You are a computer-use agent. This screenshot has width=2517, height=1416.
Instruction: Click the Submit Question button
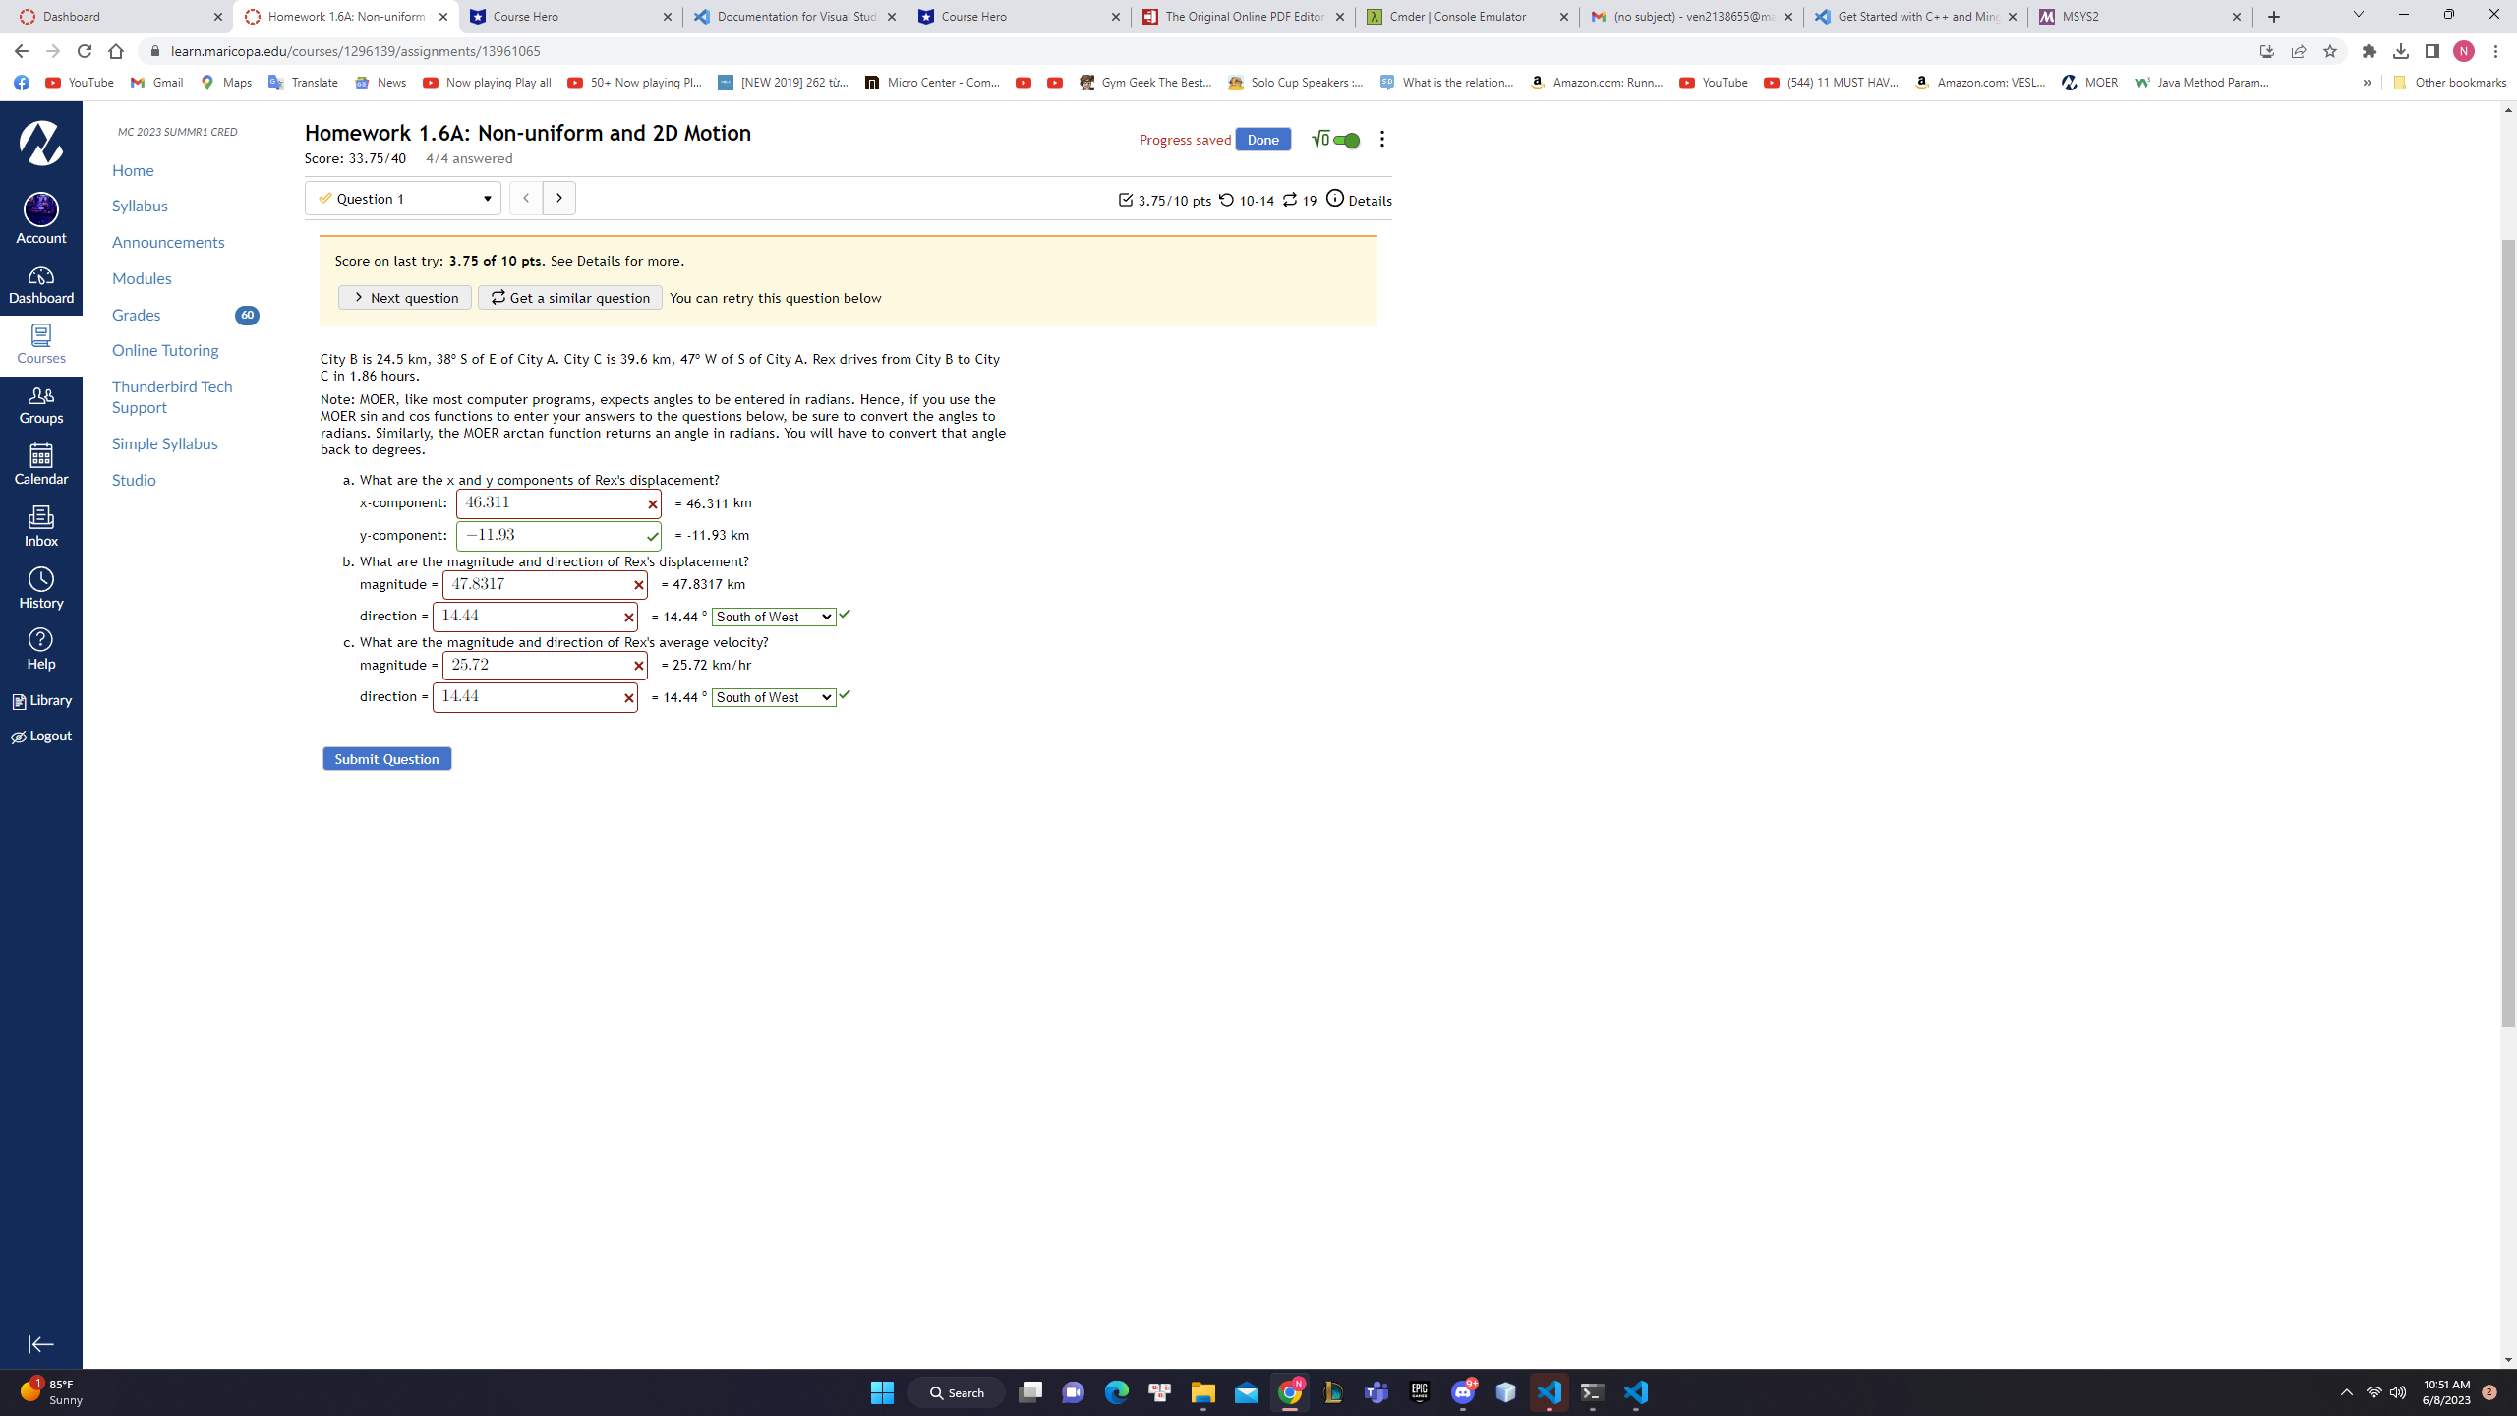[386, 758]
